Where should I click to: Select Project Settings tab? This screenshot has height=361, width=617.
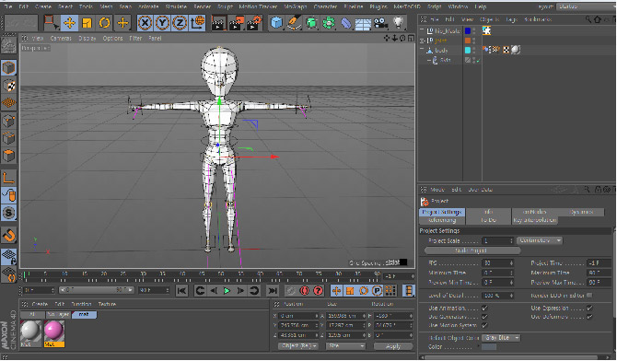442,212
